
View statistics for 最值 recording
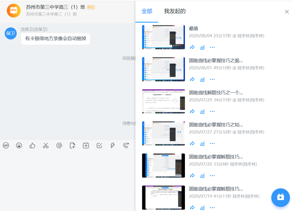tap(202, 47)
